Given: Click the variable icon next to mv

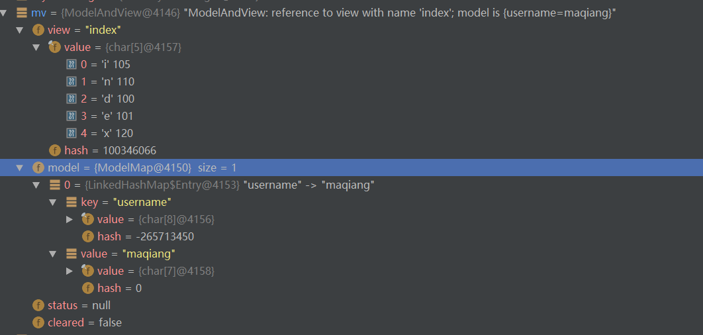Looking at the screenshot, I should pyautogui.click(x=22, y=13).
